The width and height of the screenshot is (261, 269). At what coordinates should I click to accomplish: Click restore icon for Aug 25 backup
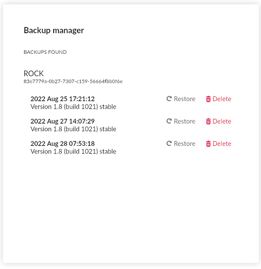169,98
